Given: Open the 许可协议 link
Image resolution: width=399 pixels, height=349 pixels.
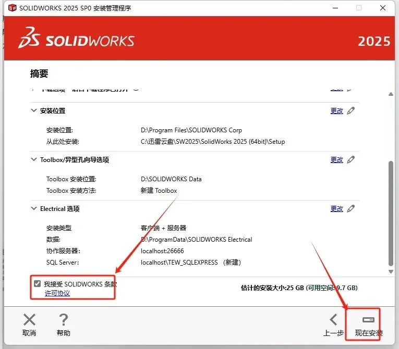Looking at the screenshot, I should (x=57, y=293).
